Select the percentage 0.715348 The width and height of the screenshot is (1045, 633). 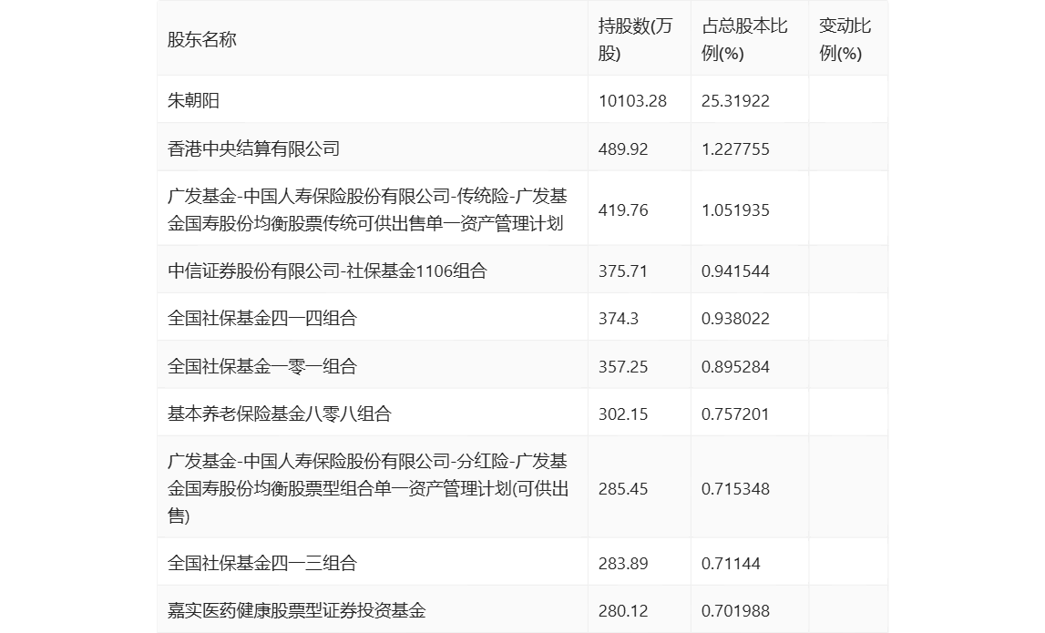[x=735, y=488]
